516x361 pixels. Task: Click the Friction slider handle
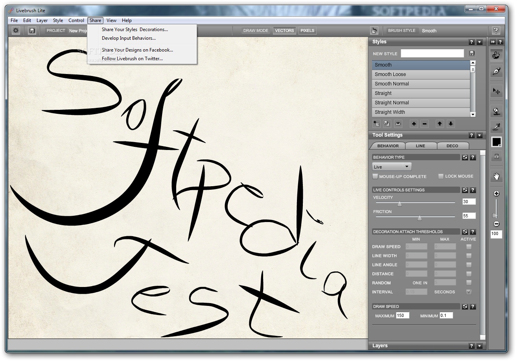[420, 218]
